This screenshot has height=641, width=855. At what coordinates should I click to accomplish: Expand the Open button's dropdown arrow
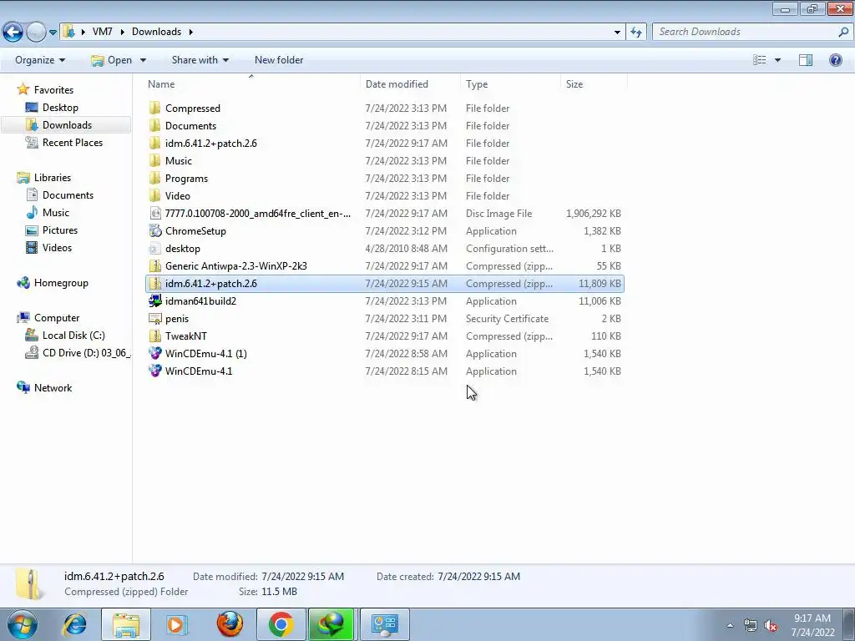point(143,60)
